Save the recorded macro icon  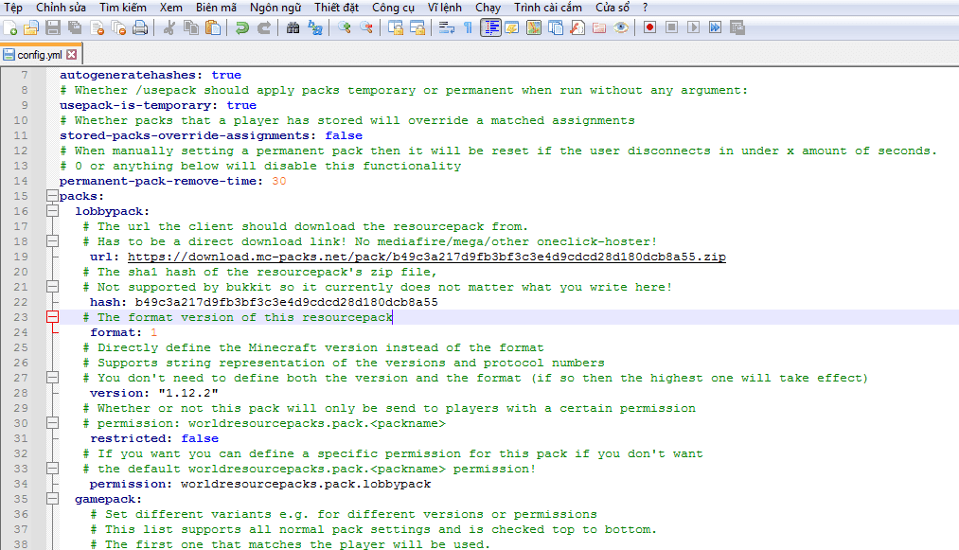pyautogui.click(x=737, y=28)
